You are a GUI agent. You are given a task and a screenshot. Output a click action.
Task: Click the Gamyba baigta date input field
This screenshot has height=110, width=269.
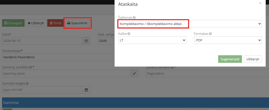pos(42,90)
